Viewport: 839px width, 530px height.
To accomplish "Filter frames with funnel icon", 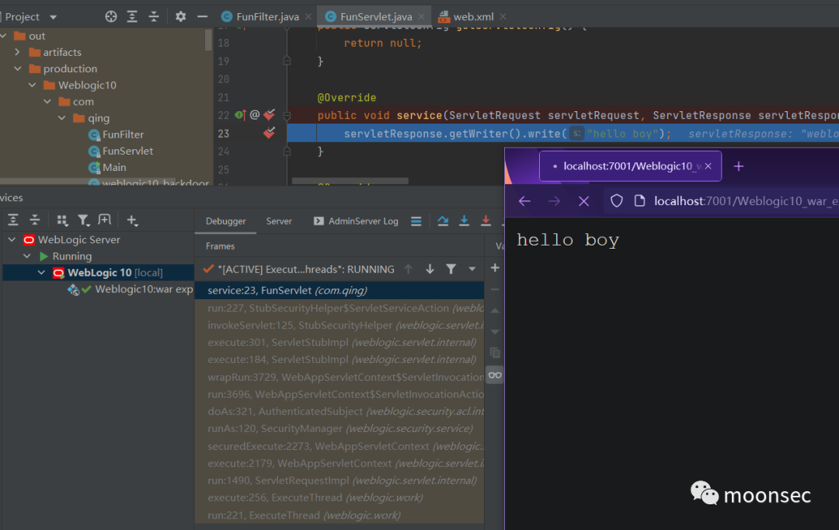I will coord(451,269).
